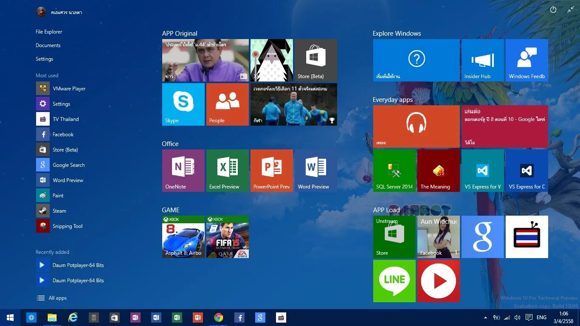Open OneNote in the Office group
The height and width of the screenshot is (326, 580).
[183, 170]
